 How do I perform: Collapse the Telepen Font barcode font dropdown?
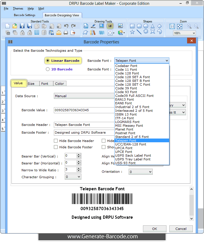tap(167, 61)
